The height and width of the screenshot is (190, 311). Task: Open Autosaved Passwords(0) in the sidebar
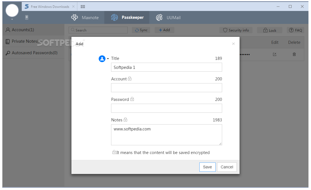click(x=33, y=53)
